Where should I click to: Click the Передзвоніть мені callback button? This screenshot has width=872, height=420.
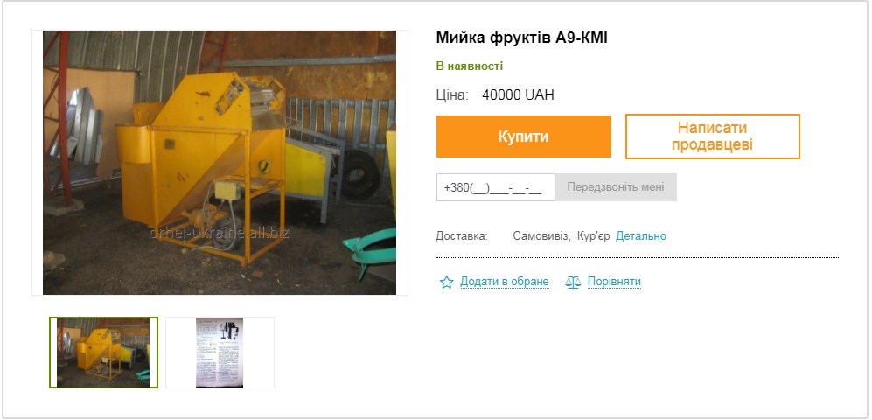coord(616,187)
